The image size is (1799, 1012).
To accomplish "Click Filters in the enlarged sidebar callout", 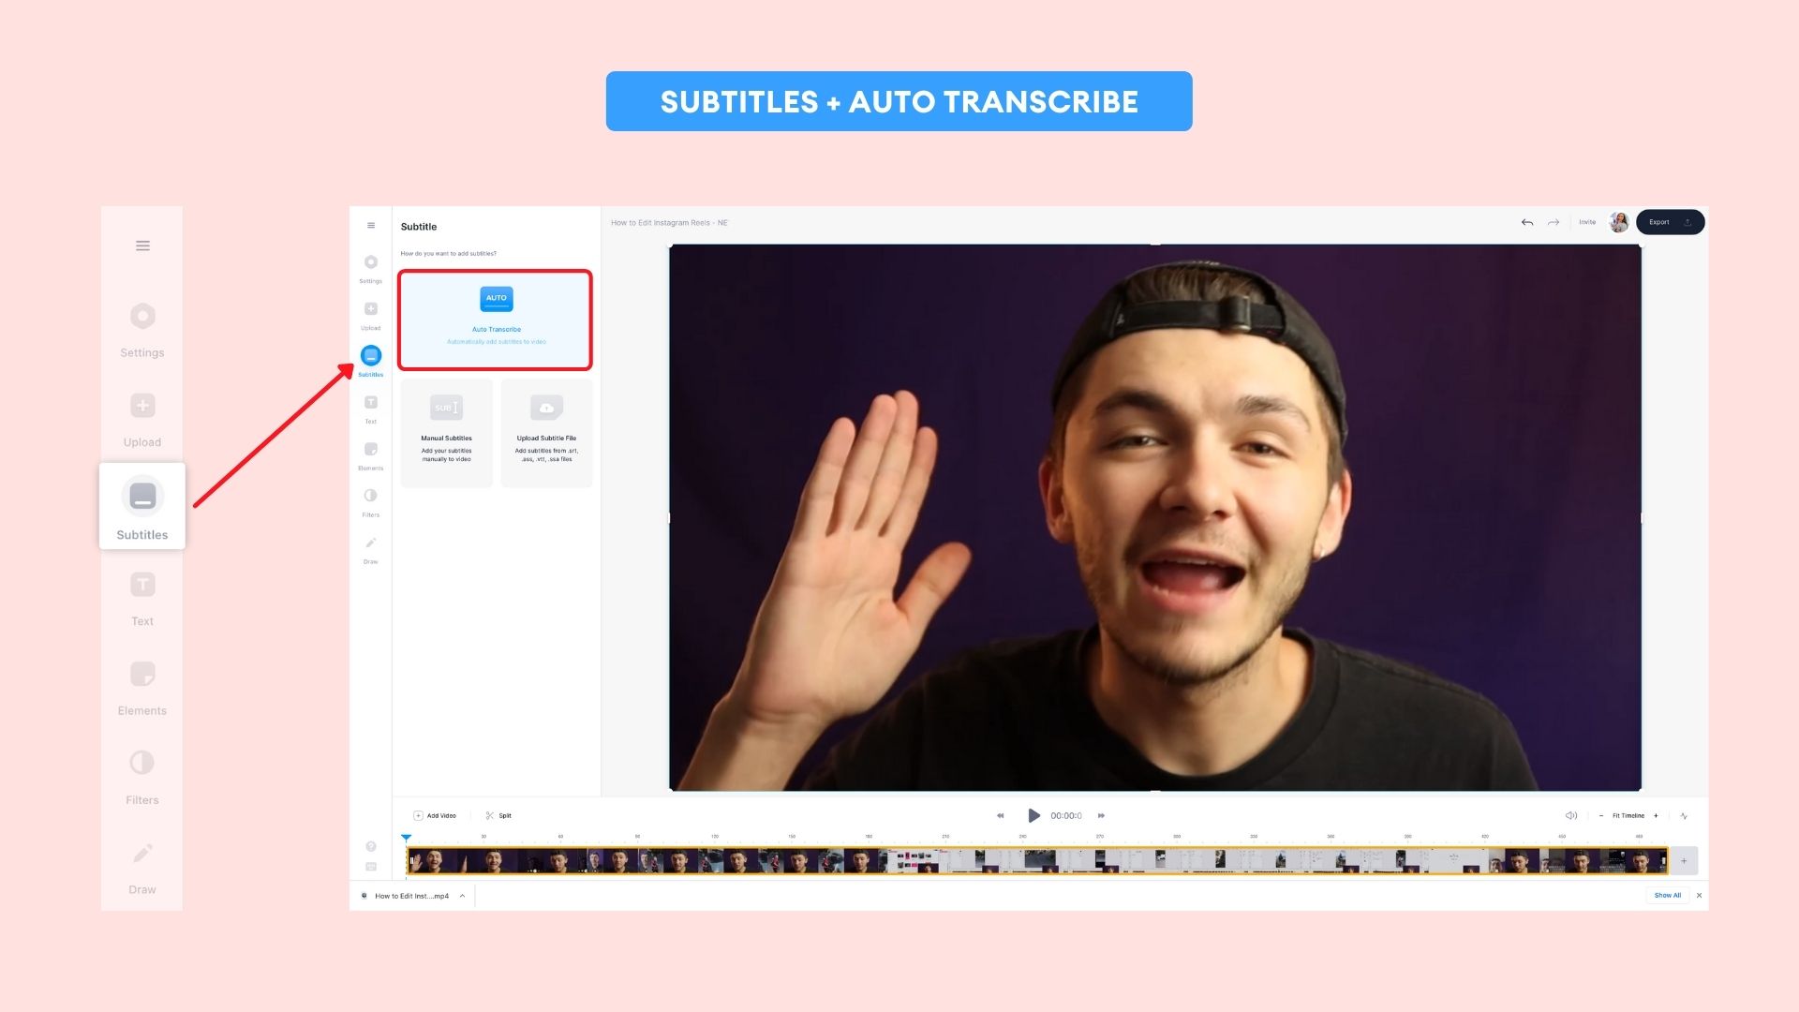I will tap(142, 778).
